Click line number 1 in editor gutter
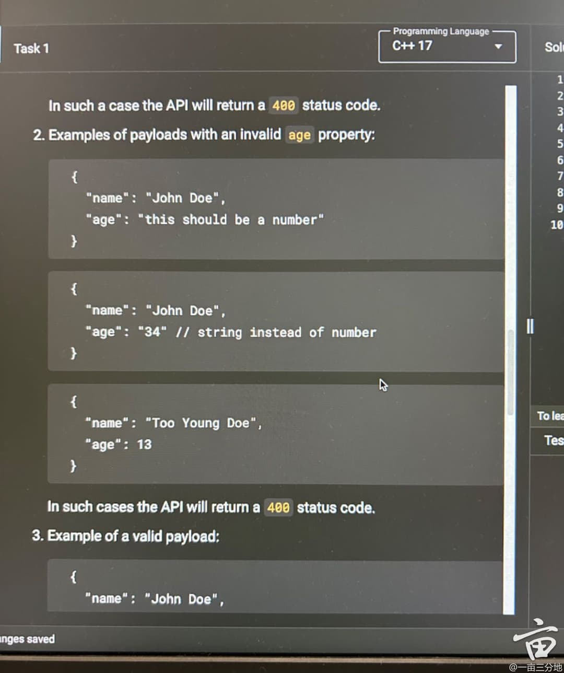Viewport: 564px width, 673px height. 559,80
